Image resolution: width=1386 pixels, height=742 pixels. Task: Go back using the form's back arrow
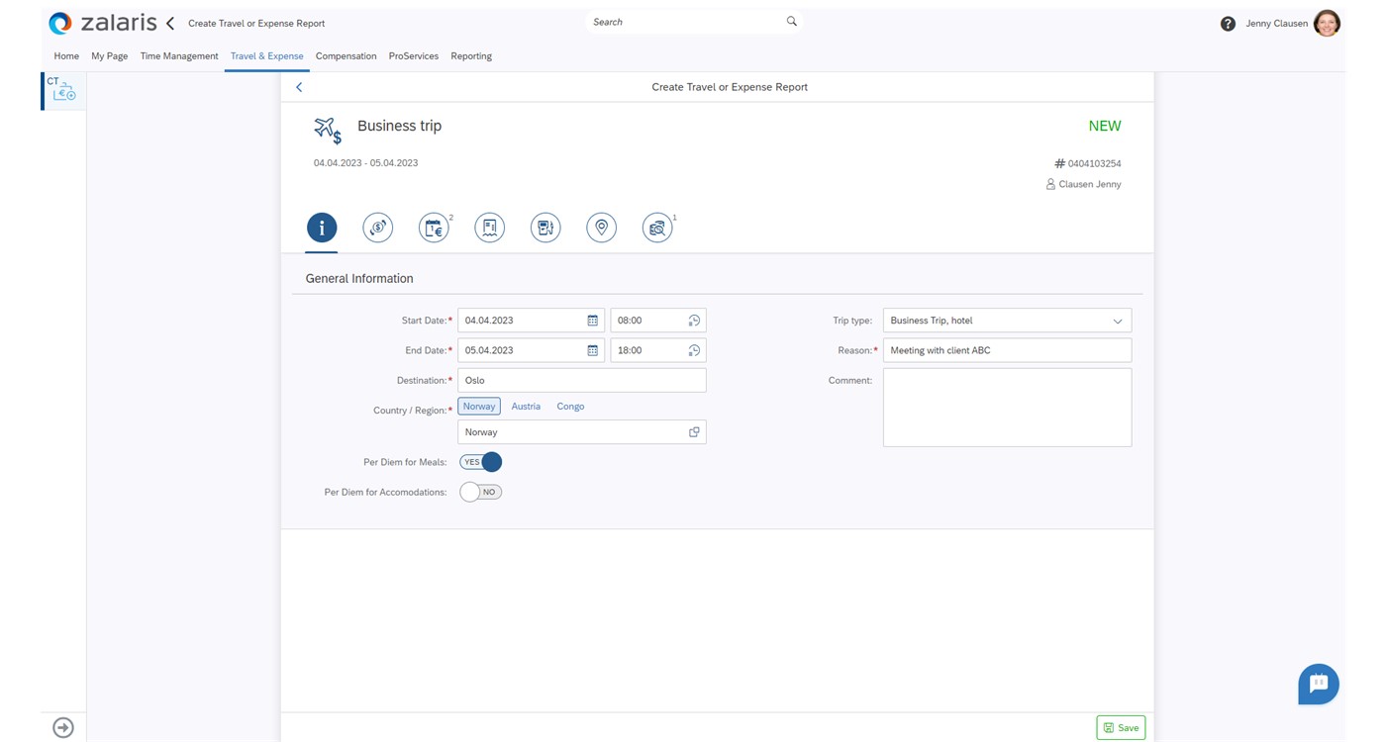pyautogui.click(x=299, y=87)
